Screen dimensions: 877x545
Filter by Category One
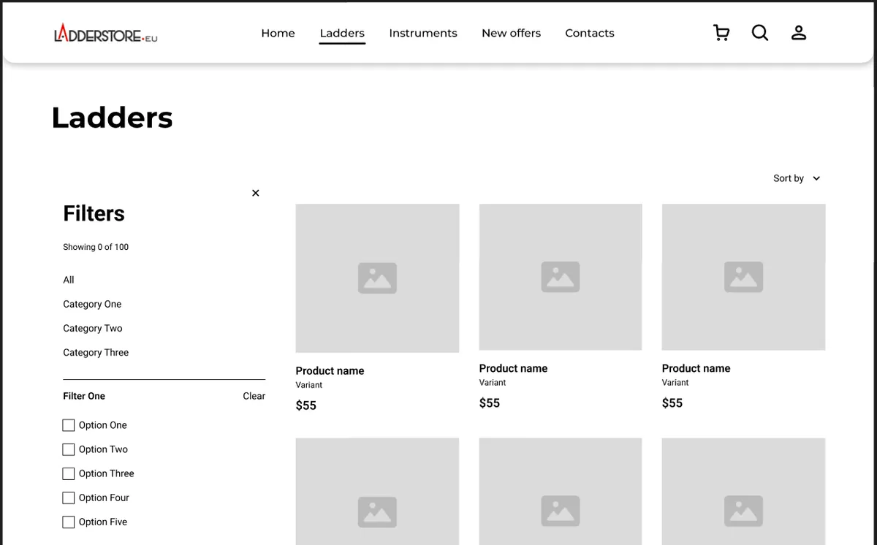click(92, 304)
